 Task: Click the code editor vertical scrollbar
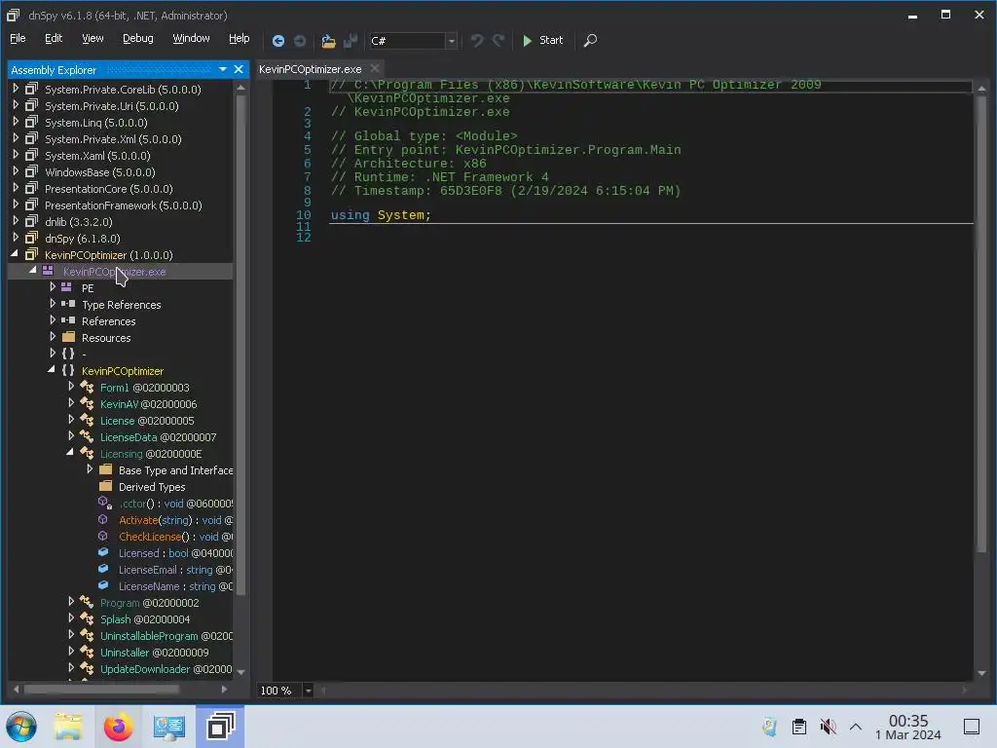point(981,323)
